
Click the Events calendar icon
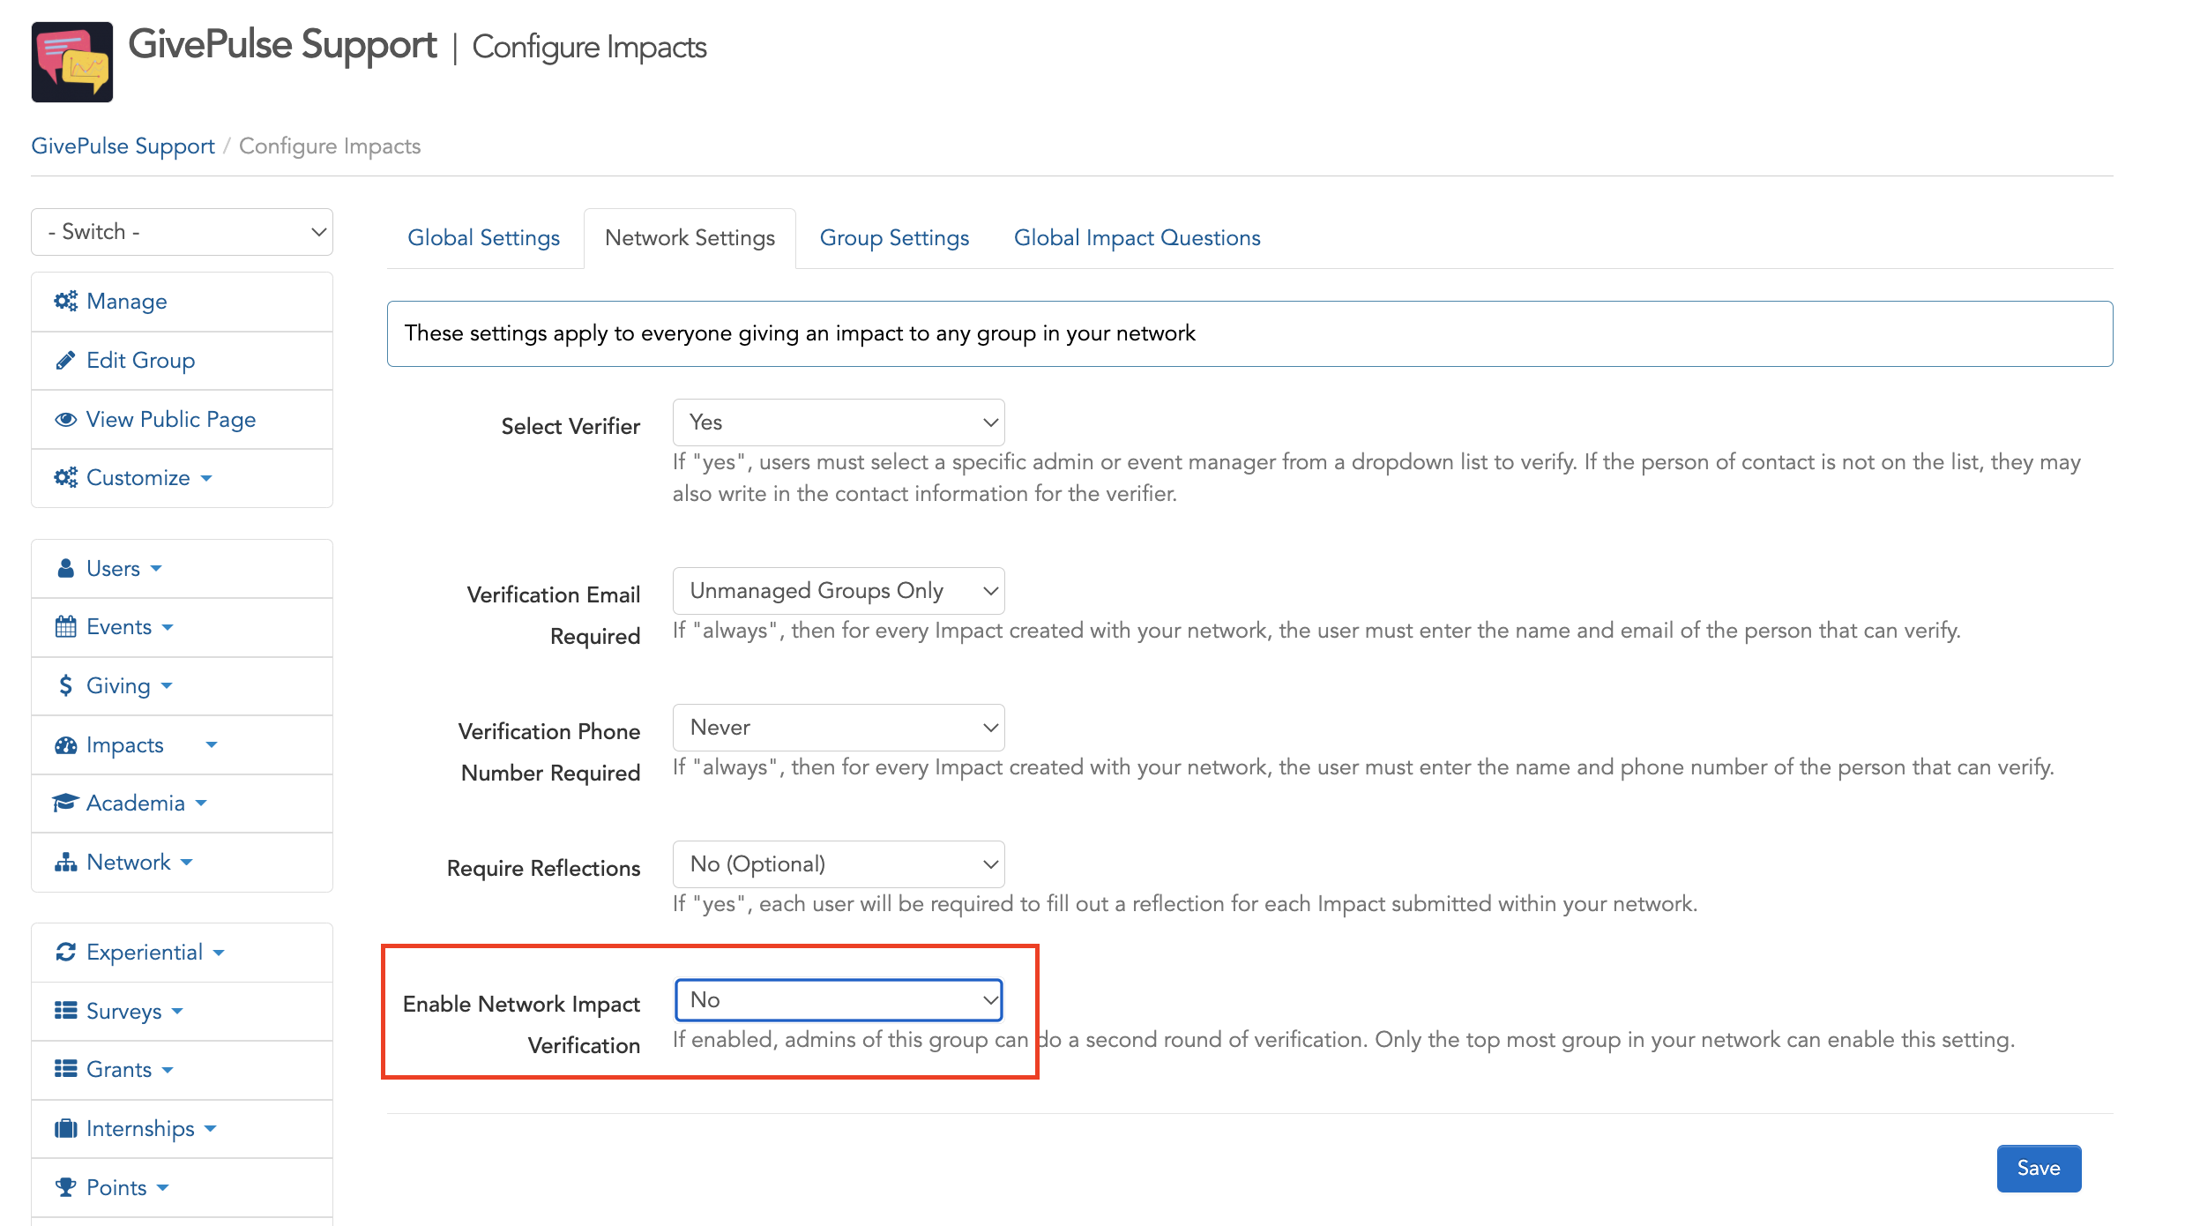point(65,627)
